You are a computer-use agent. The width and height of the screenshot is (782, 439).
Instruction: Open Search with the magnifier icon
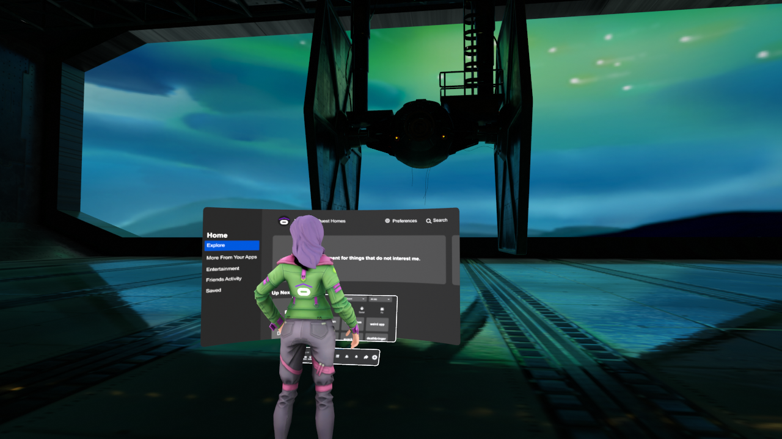point(428,221)
